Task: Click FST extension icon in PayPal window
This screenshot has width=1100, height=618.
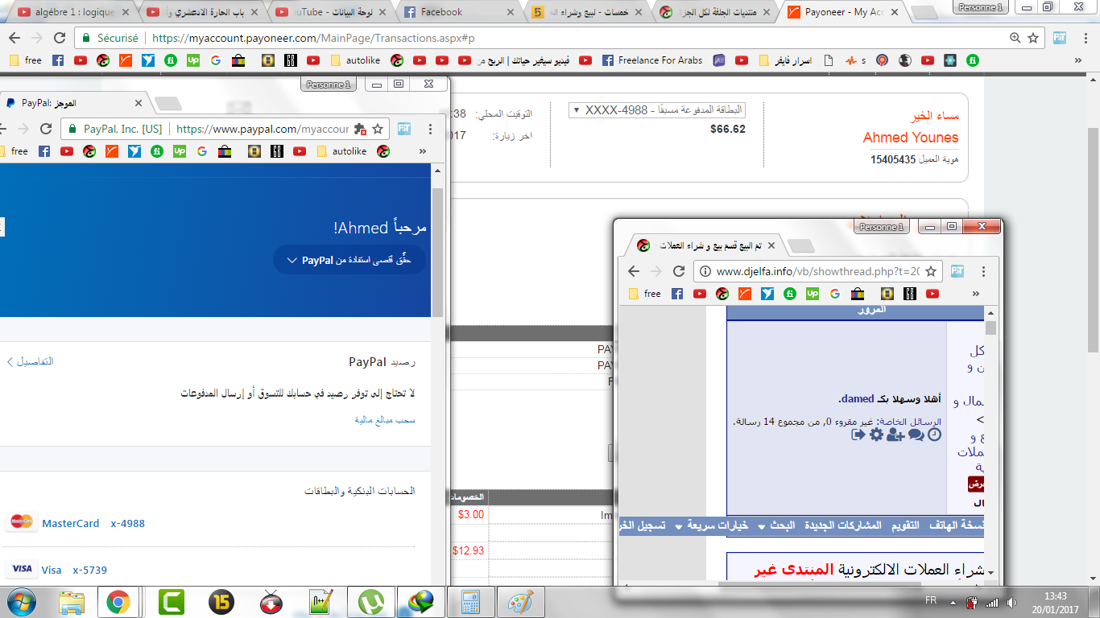Action: point(405,129)
